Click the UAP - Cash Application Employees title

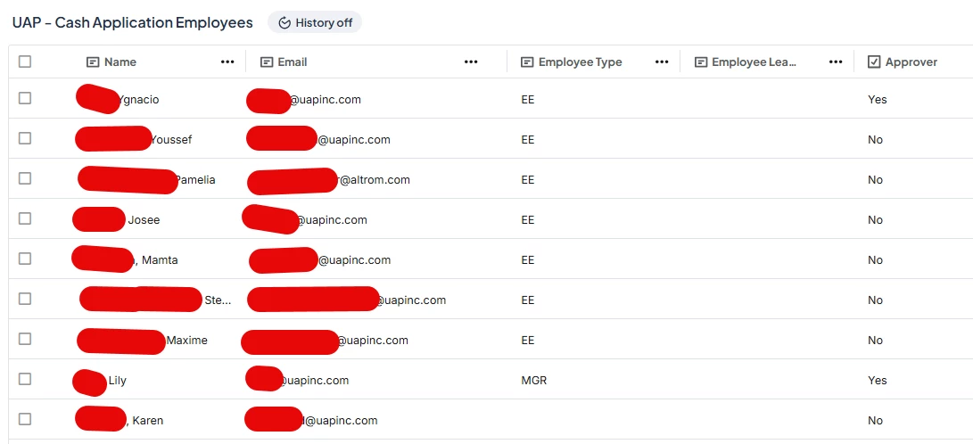coord(133,23)
